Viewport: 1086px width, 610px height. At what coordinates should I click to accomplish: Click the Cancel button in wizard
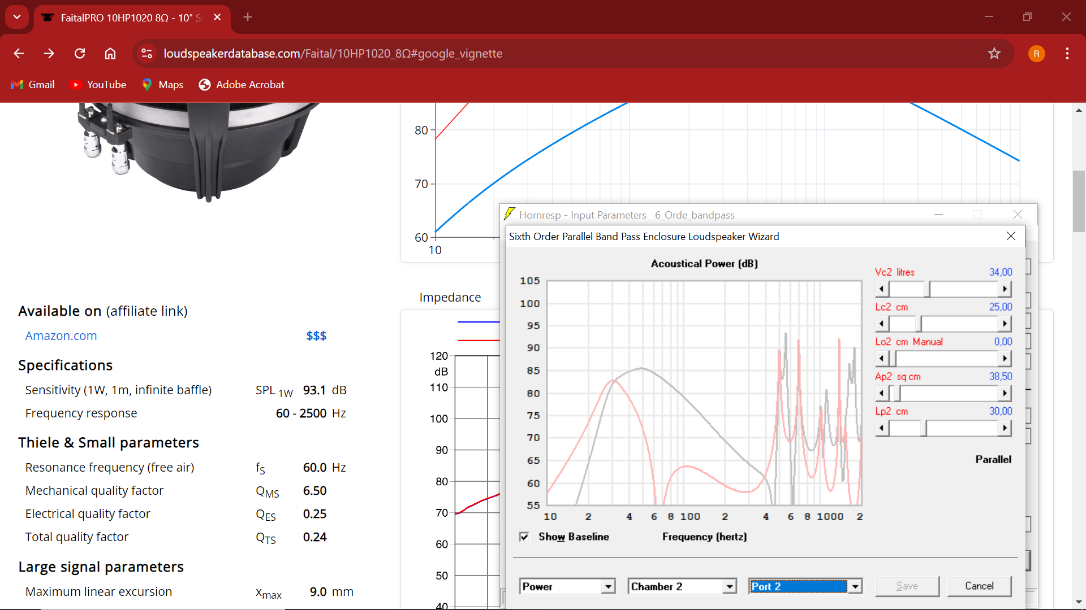click(979, 586)
